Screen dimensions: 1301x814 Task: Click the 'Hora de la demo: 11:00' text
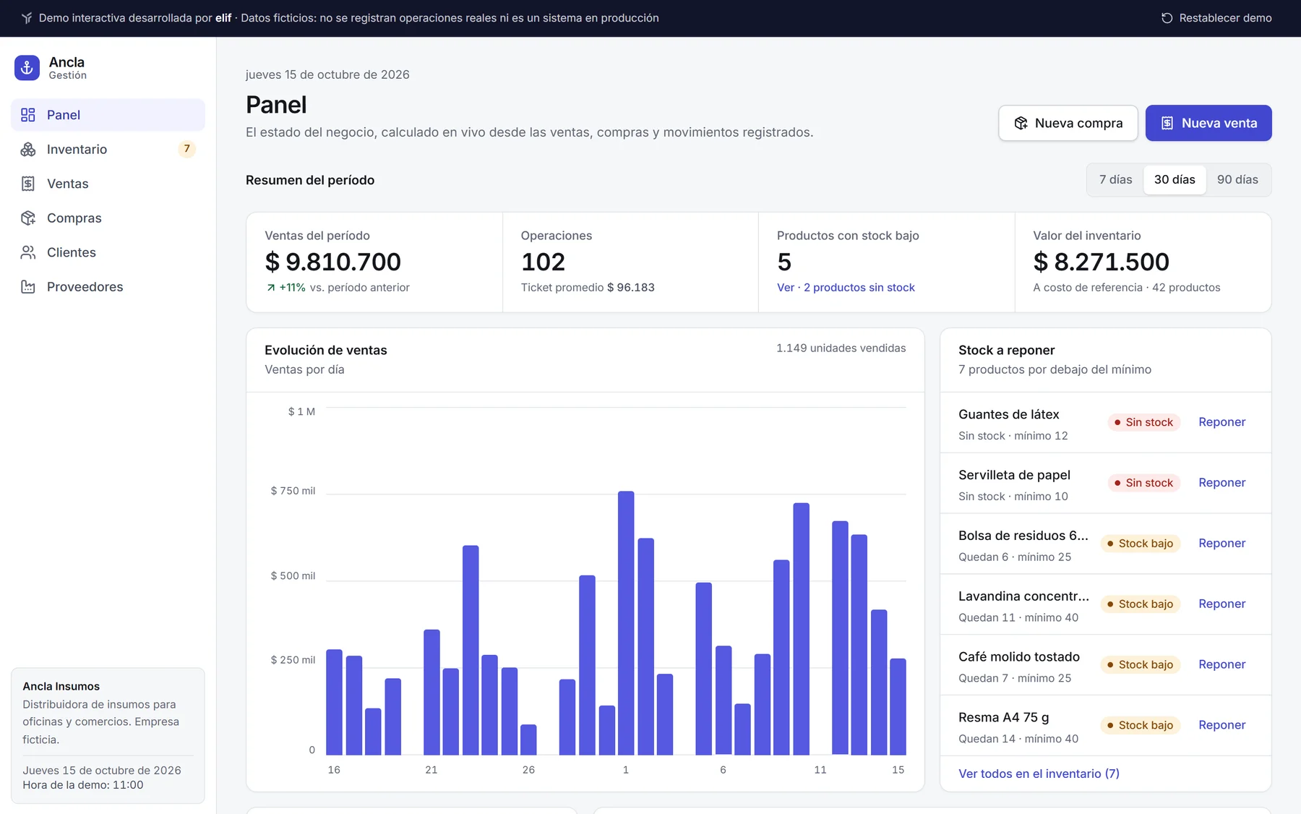click(x=83, y=785)
